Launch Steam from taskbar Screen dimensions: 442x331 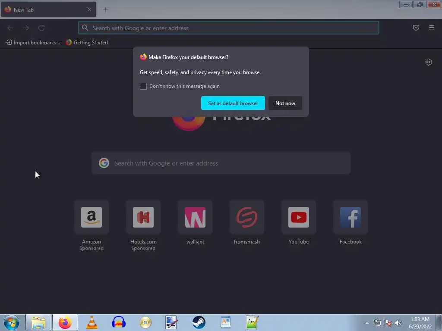coord(199,322)
